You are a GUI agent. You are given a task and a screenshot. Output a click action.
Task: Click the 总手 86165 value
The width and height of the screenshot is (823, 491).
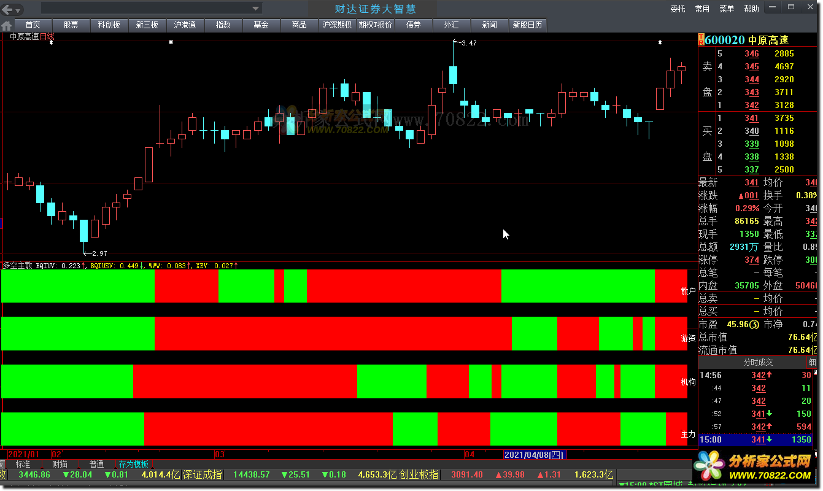point(747,221)
